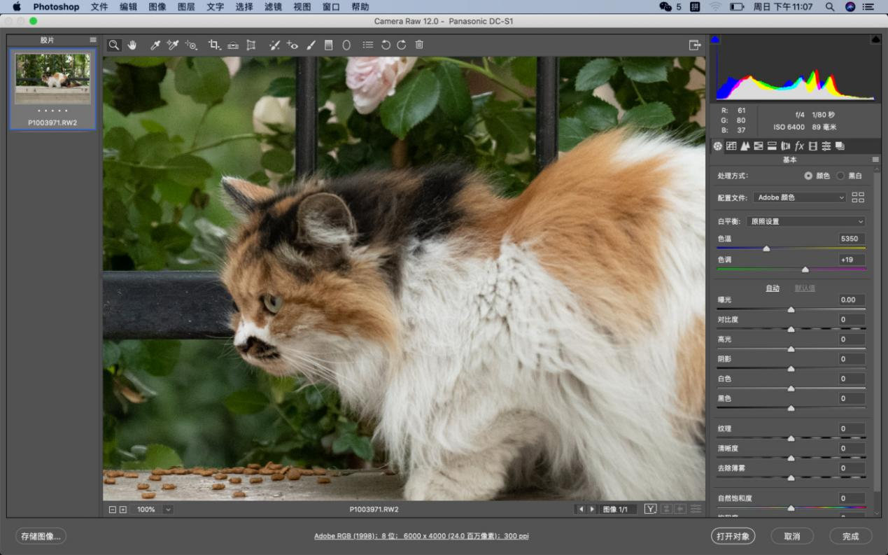Image resolution: width=888 pixels, height=555 pixels.
Task: Select the Zoom tool in the toolbar
Action: point(113,45)
